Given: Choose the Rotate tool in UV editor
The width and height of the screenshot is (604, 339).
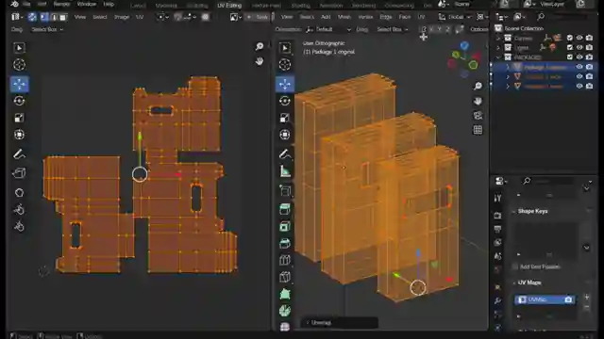Looking at the screenshot, I should [x=19, y=101].
